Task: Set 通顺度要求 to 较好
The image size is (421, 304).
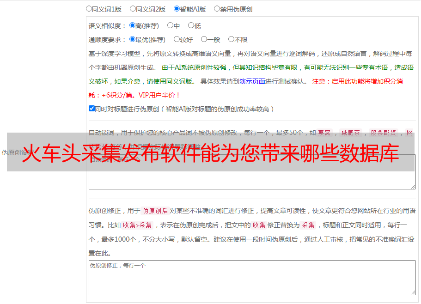Action: pyautogui.click(x=177, y=39)
